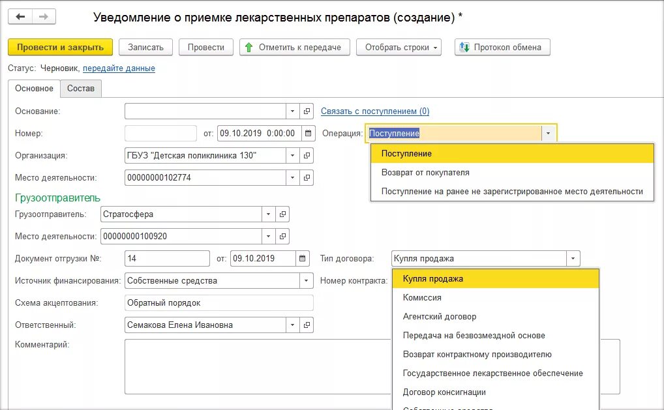Open the Отобрать строки dropdown button
Screen dimensions: 664x410
398,48
